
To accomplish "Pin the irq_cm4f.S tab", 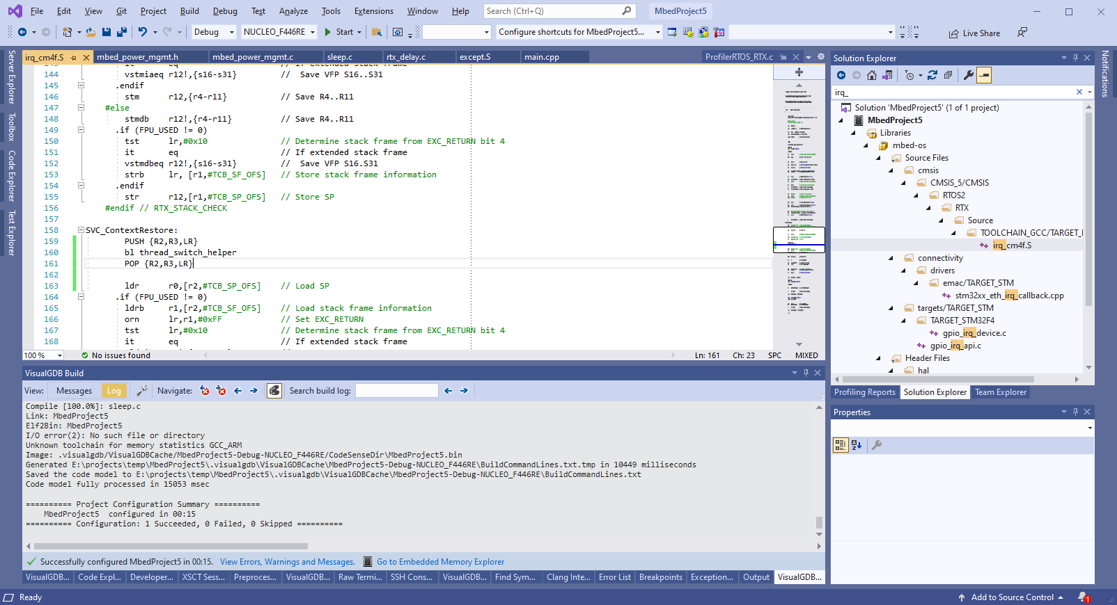I will point(73,58).
